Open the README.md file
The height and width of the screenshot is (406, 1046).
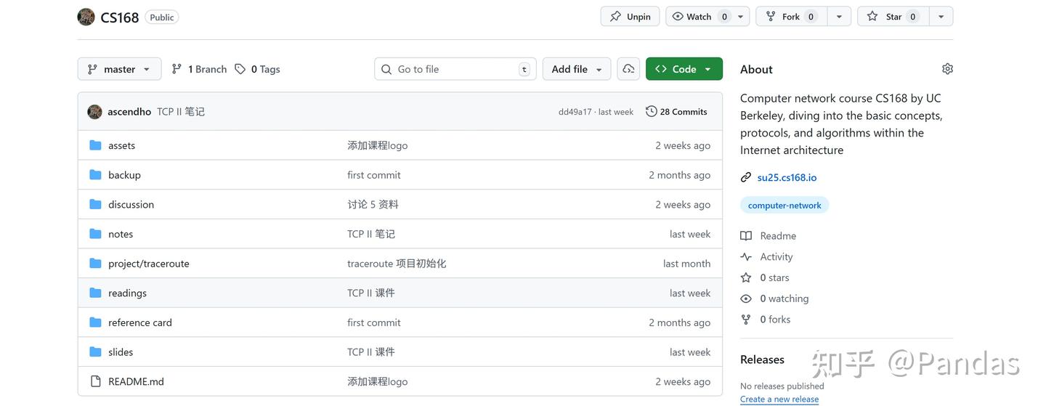click(x=136, y=381)
